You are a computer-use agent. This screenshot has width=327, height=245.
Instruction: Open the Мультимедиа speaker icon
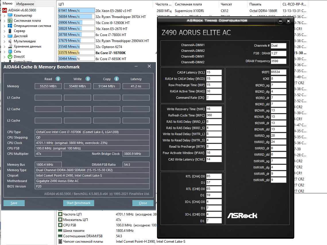point(10,41)
